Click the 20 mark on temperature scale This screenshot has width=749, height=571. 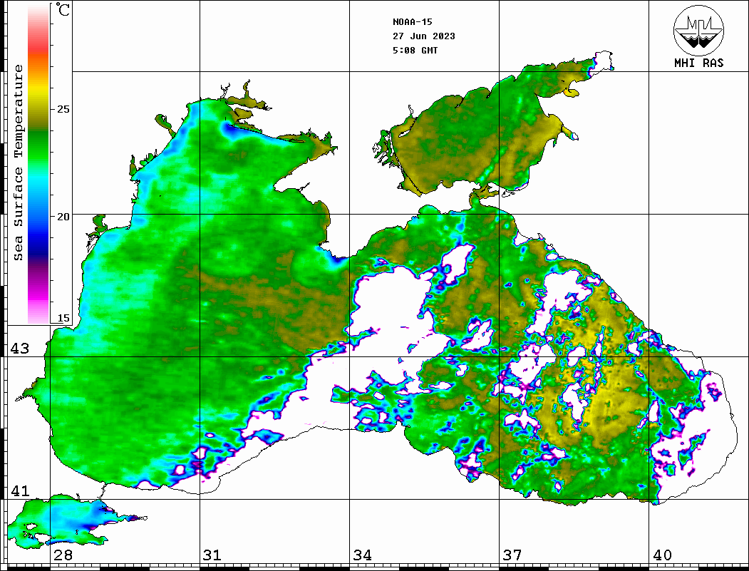click(x=63, y=217)
